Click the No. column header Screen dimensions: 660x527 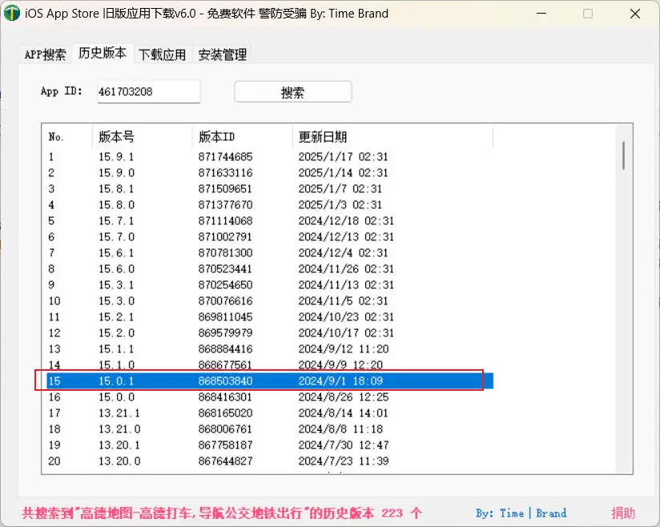click(x=56, y=136)
